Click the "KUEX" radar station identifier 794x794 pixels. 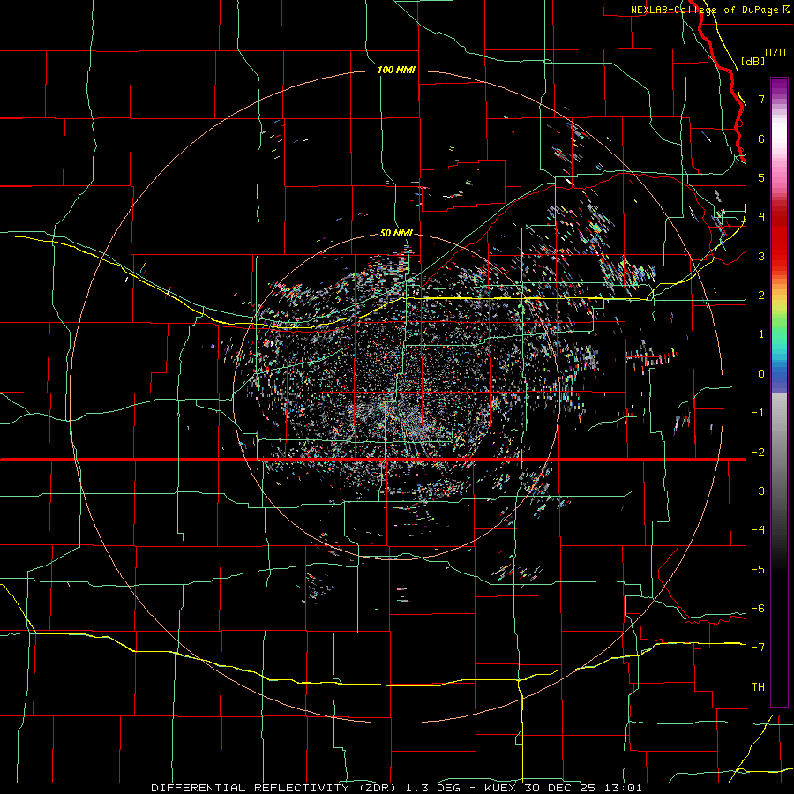(x=501, y=788)
